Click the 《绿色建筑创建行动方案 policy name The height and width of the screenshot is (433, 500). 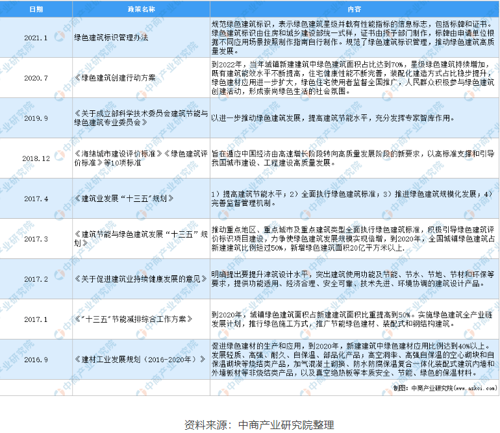point(114,78)
